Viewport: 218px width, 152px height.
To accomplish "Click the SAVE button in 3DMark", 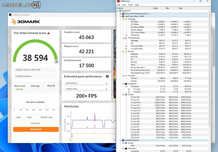I will [29, 117].
